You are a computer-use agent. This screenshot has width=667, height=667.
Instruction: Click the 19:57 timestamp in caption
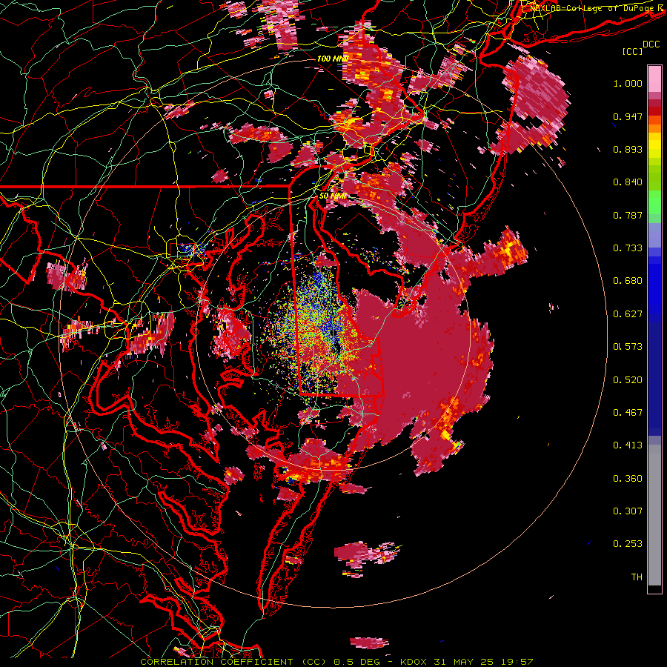517,662
